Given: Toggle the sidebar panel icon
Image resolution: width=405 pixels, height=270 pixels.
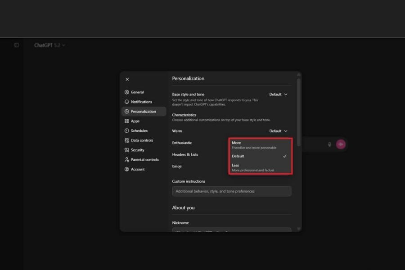Looking at the screenshot, I should click(17, 45).
